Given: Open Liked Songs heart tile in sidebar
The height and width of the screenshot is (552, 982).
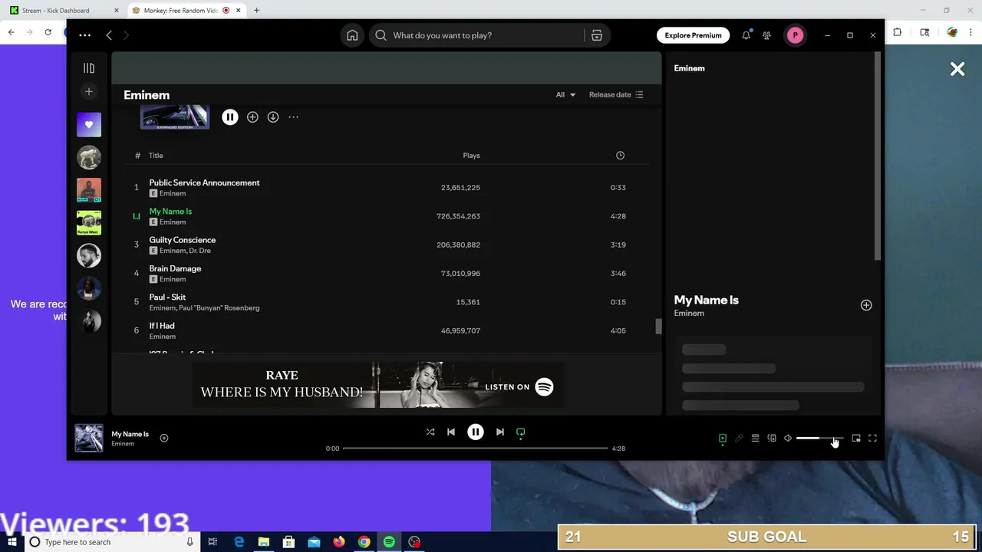Looking at the screenshot, I should [x=89, y=124].
